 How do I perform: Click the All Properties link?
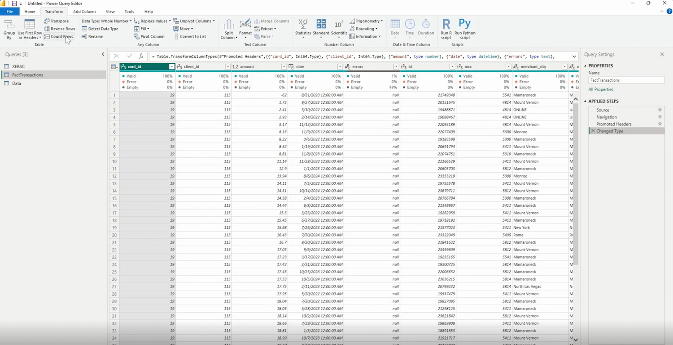point(600,89)
